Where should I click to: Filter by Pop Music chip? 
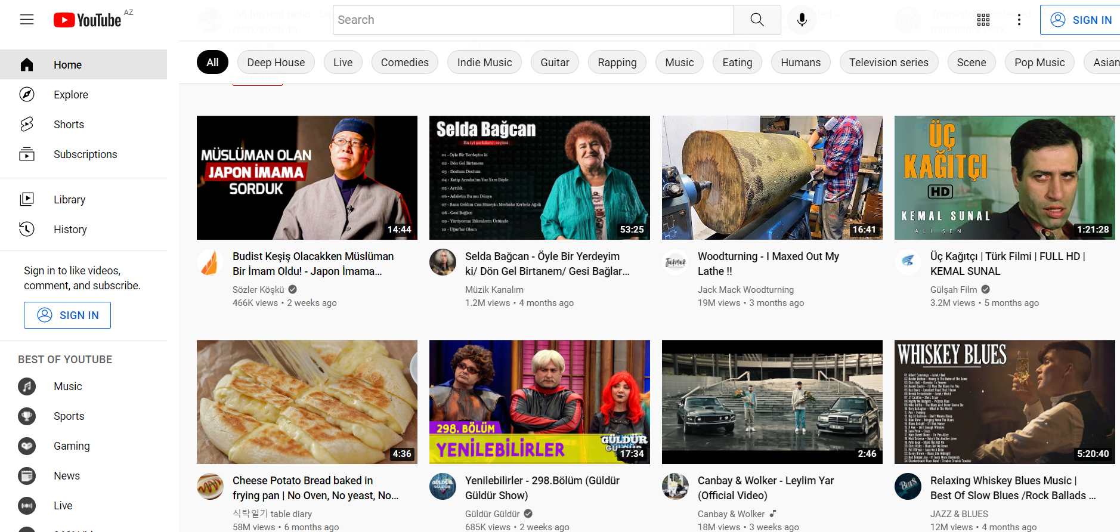click(x=1039, y=63)
